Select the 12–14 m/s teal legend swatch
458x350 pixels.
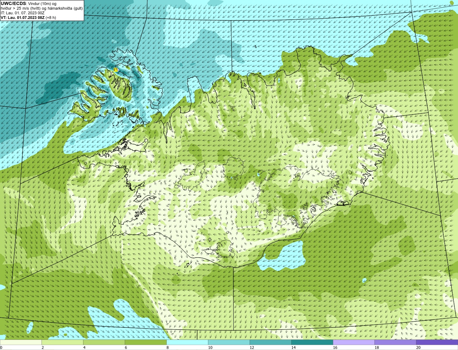coord(271,342)
